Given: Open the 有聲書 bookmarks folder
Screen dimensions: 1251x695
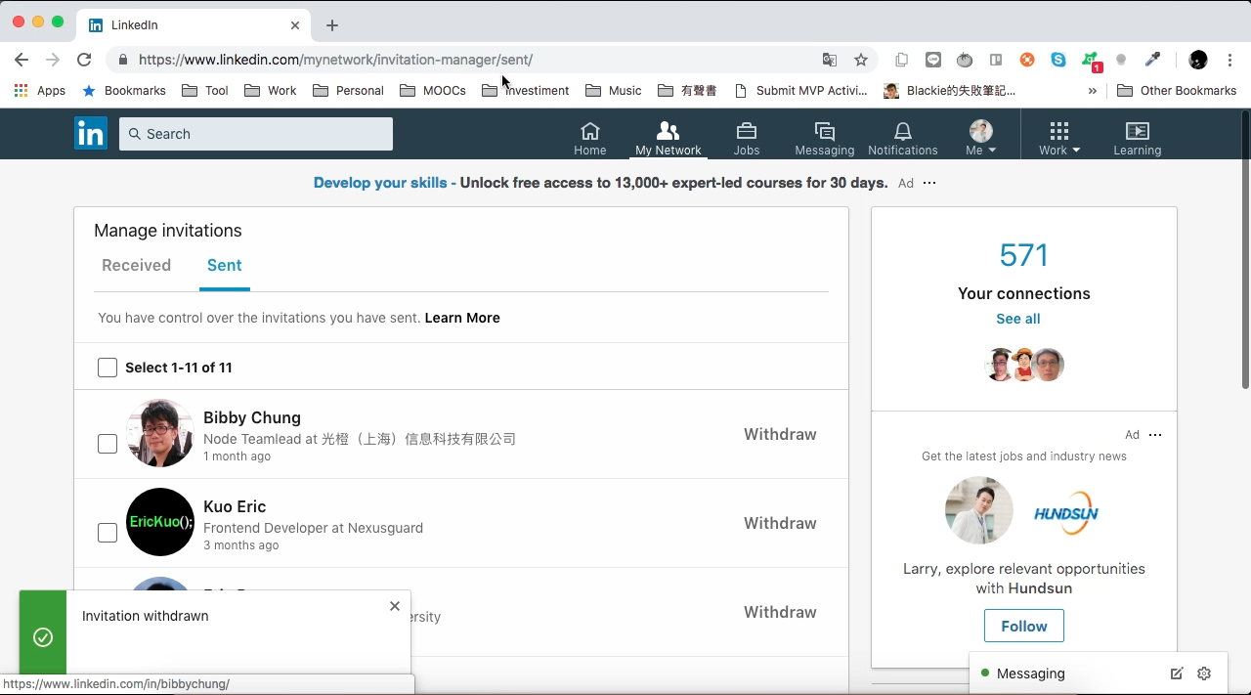Looking at the screenshot, I should (687, 90).
